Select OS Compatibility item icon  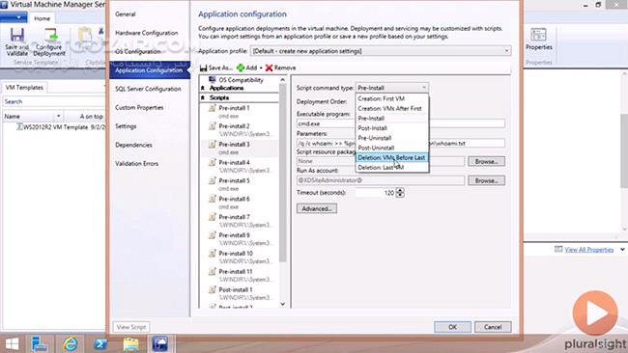pos(213,80)
